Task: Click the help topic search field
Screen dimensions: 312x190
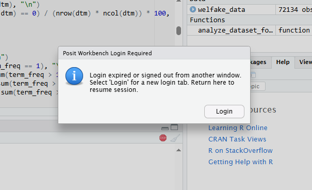Action: (x=258, y=86)
